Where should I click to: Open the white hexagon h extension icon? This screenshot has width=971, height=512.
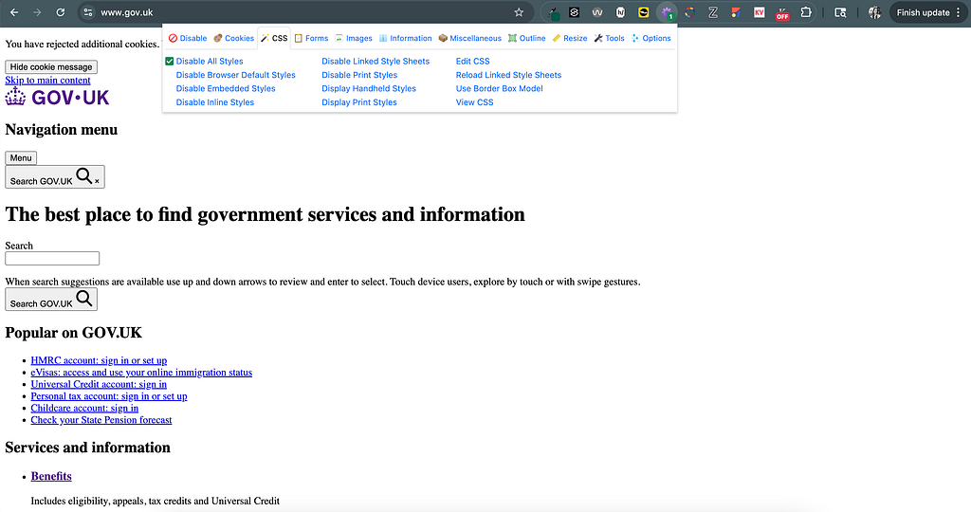click(620, 12)
